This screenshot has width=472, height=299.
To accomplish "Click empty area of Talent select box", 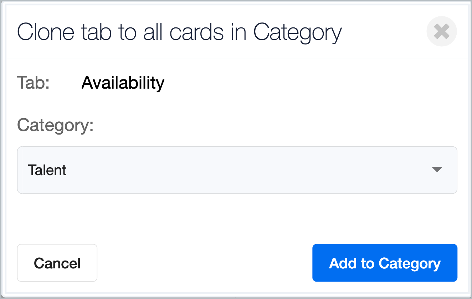I will tap(250, 170).
